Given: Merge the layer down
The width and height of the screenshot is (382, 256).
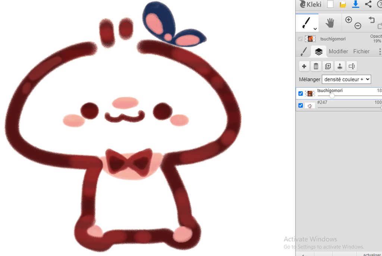Looking at the screenshot, I should tap(340, 66).
